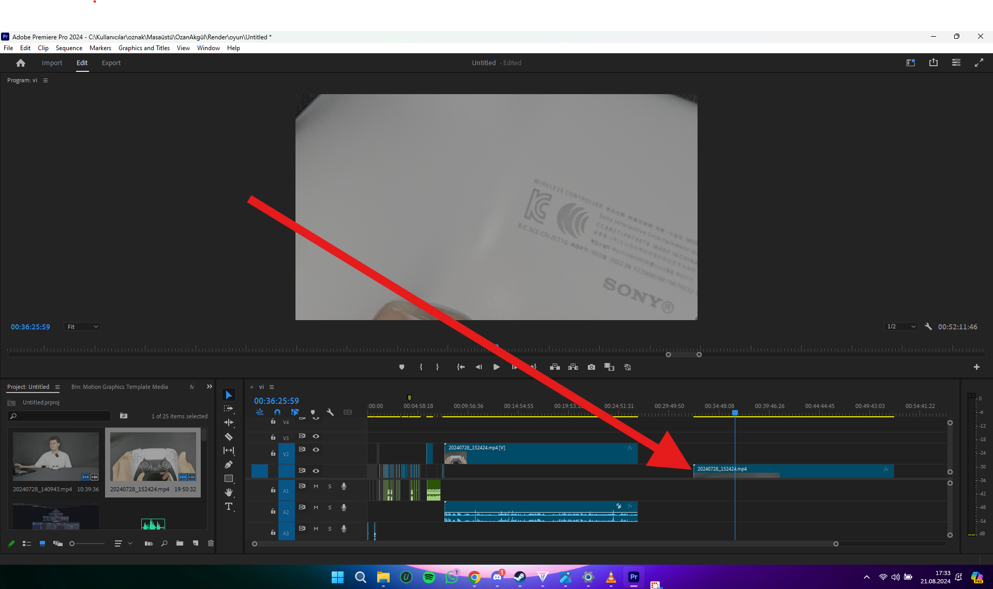Mute track A1
The image size is (993, 589).
[x=316, y=487]
